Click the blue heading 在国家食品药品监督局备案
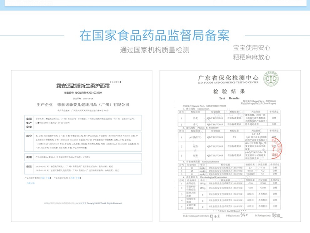310x233 pixels. (155, 35)
